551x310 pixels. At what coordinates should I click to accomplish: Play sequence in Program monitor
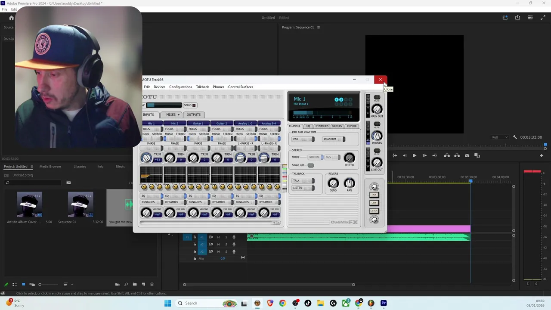coord(415,155)
